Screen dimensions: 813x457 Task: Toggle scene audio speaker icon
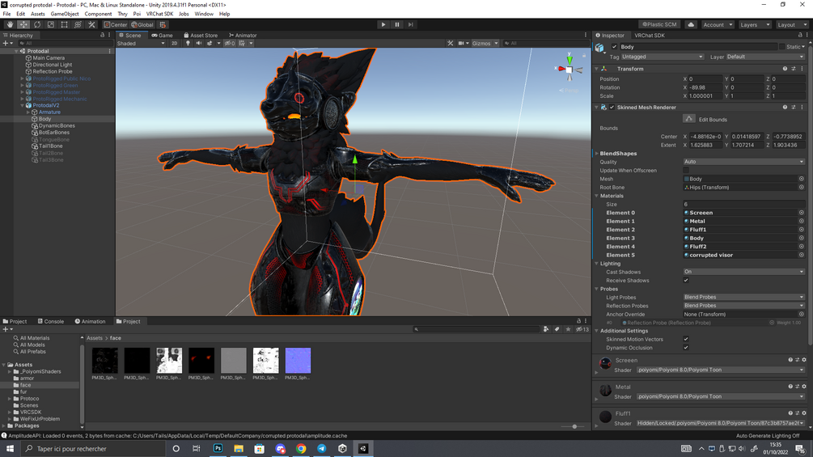click(x=198, y=43)
